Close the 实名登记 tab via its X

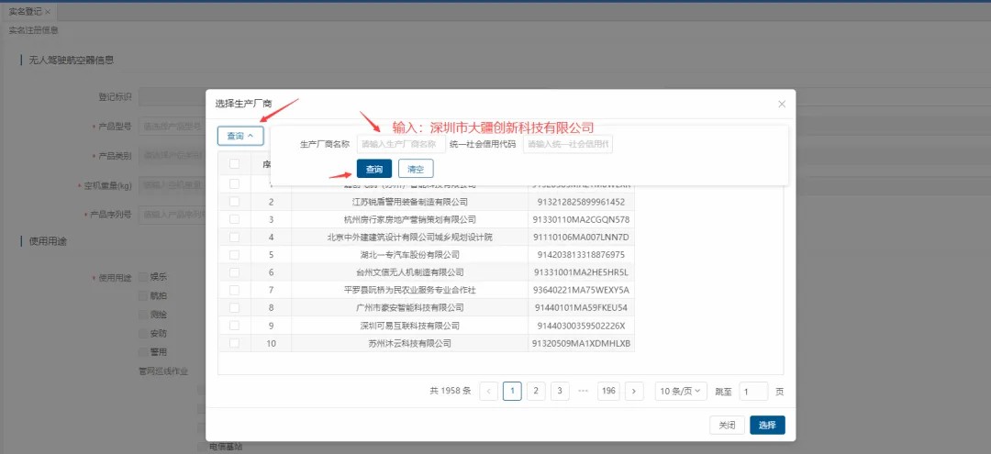click(48, 11)
